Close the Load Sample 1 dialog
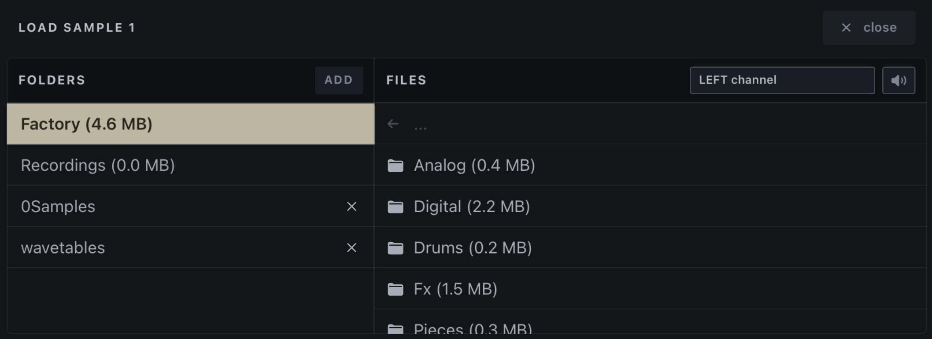The height and width of the screenshot is (339, 932). click(869, 28)
